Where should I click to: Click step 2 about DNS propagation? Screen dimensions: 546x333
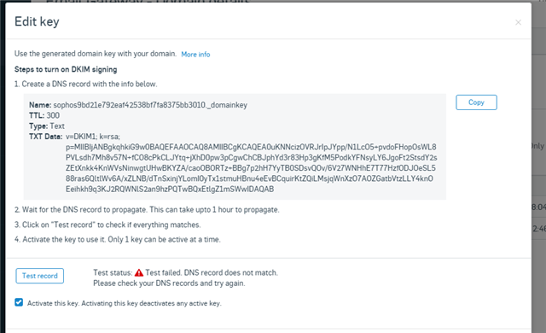pyautogui.click(x=147, y=210)
